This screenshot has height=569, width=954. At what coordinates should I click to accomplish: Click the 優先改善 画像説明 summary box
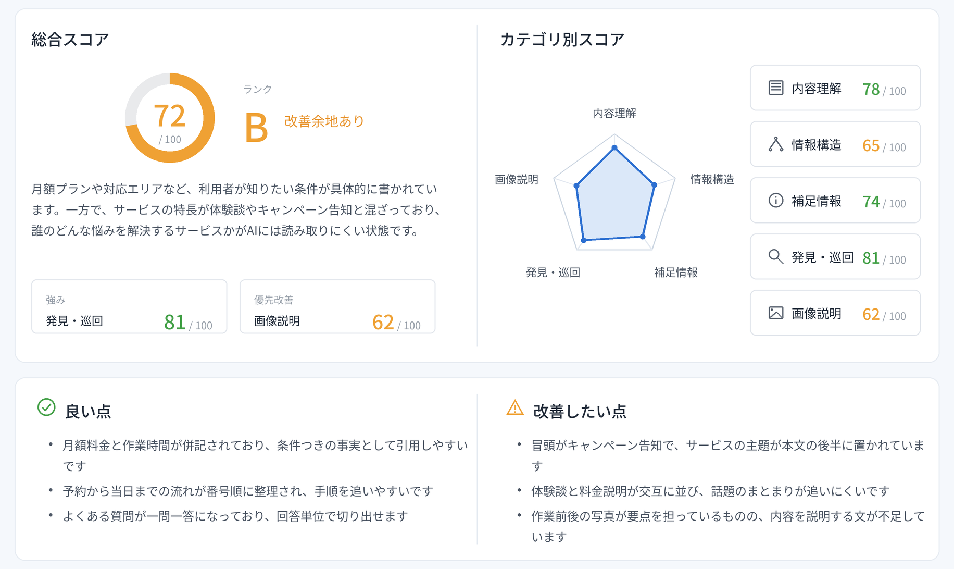coord(337,306)
